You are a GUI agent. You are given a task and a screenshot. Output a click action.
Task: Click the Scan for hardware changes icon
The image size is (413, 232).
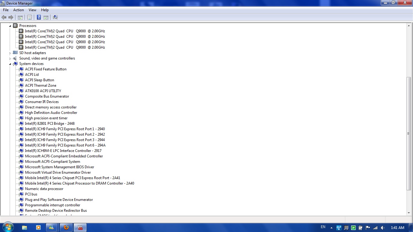[x=55, y=18]
